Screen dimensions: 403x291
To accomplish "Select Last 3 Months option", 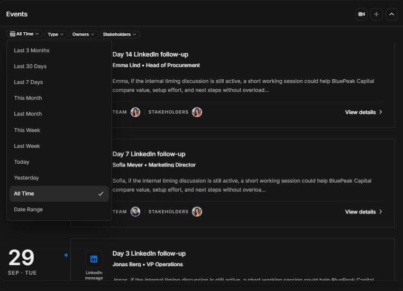I will coord(59,51).
